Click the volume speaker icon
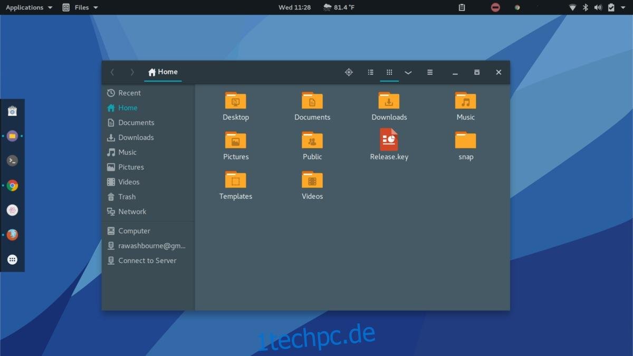The width and height of the screenshot is (633, 356). click(x=598, y=7)
